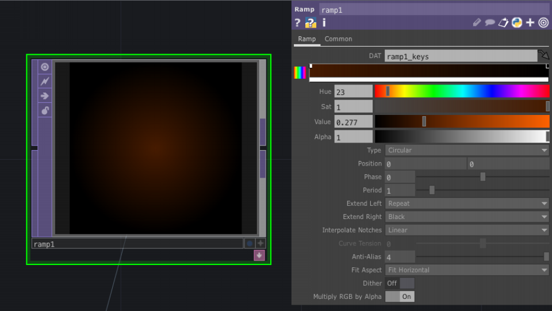Show operator info via the i icon
The height and width of the screenshot is (311, 552).
[324, 23]
